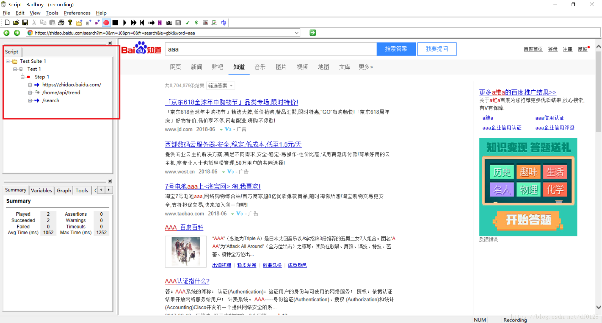Open the Tools menu
The width and height of the screenshot is (602, 323).
point(52,13)
